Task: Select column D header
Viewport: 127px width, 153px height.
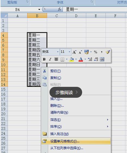Action: point(76,16)
